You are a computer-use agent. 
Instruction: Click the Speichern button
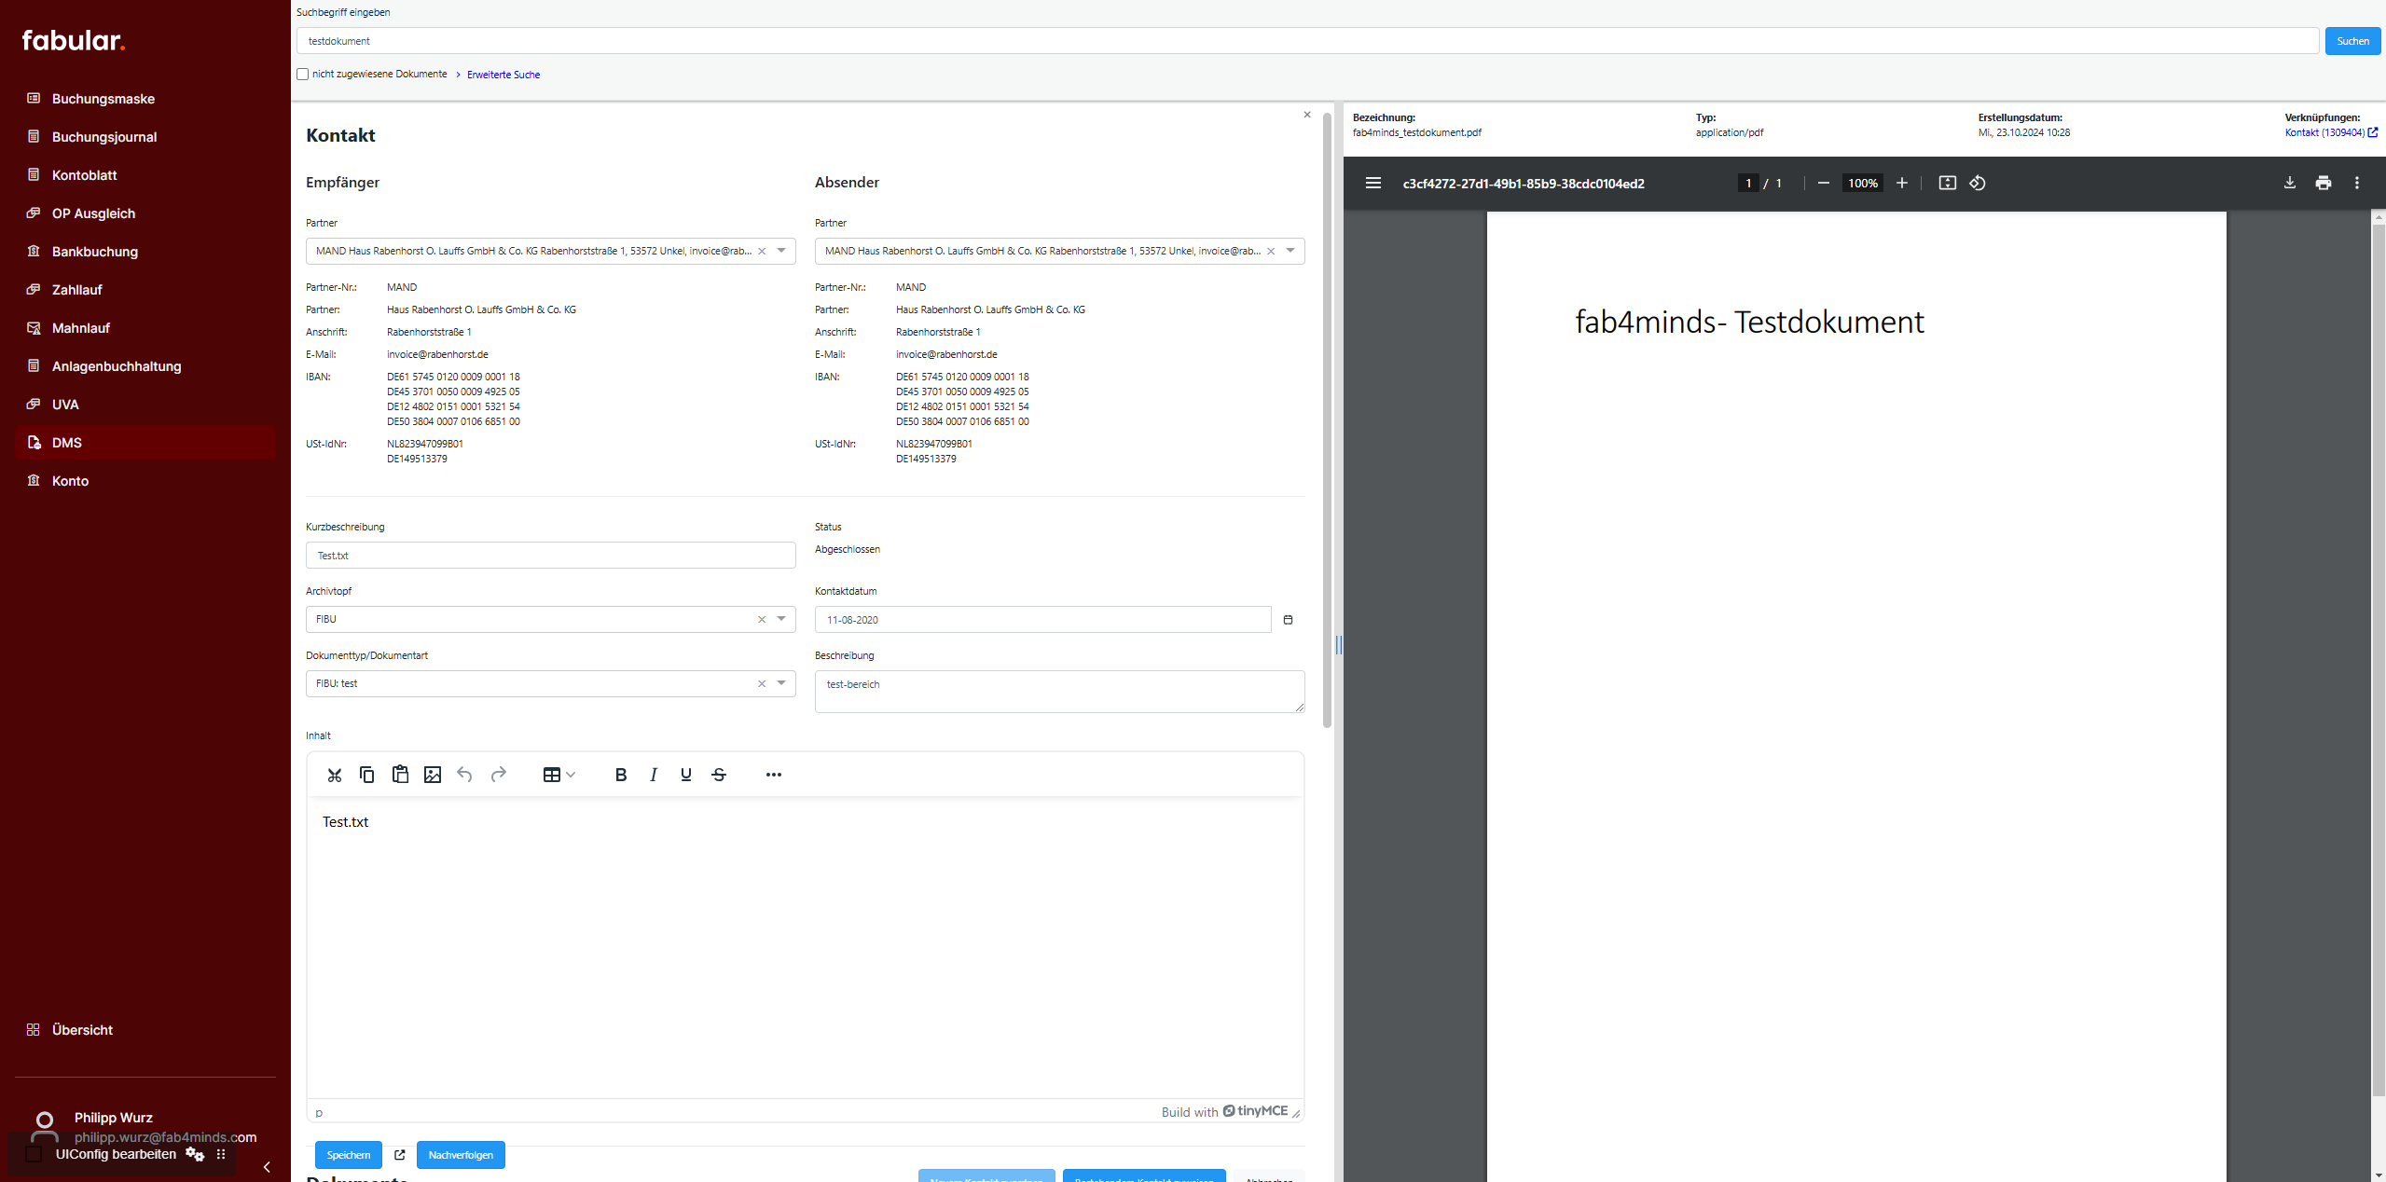click(x=348, y=1155)
